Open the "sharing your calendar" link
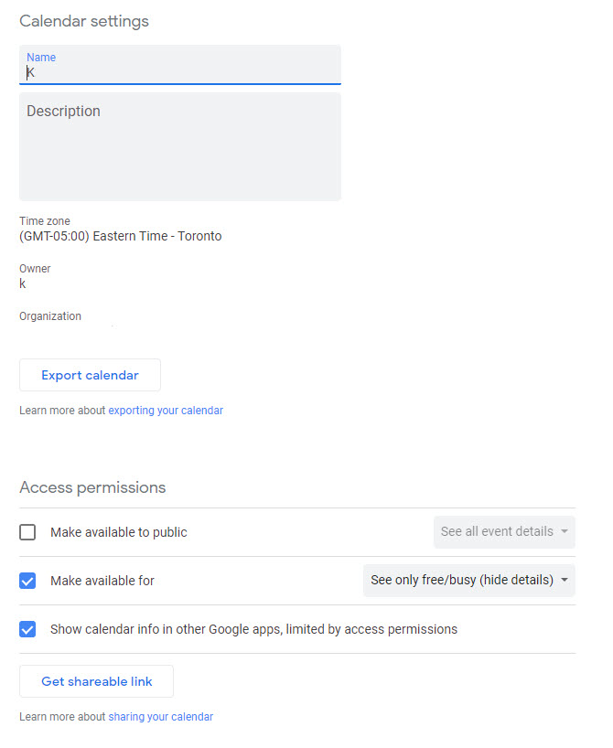 [160, 716]
